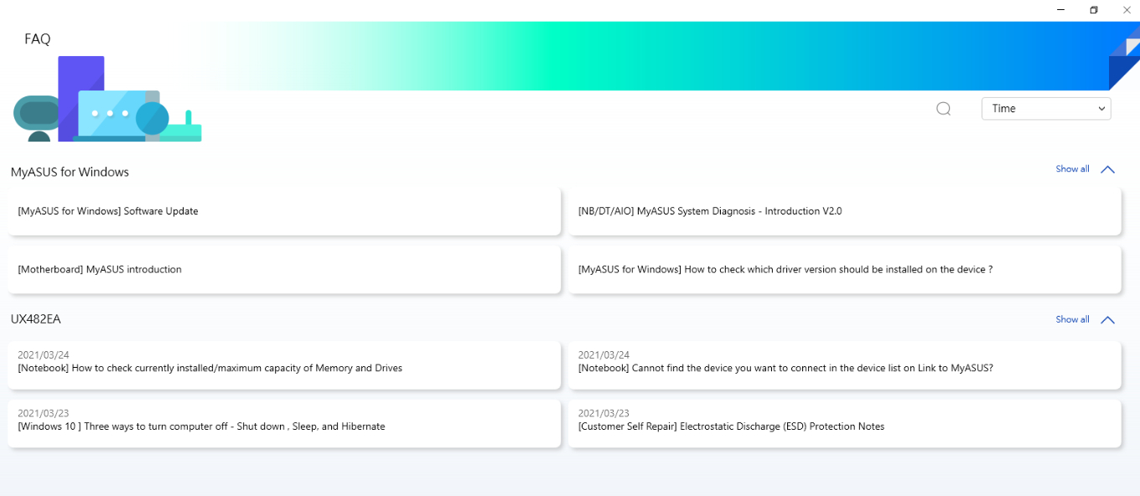This screenshot has height=496, width=1140.
Task: Minimize the MyASUS window
Action: 1061,10
